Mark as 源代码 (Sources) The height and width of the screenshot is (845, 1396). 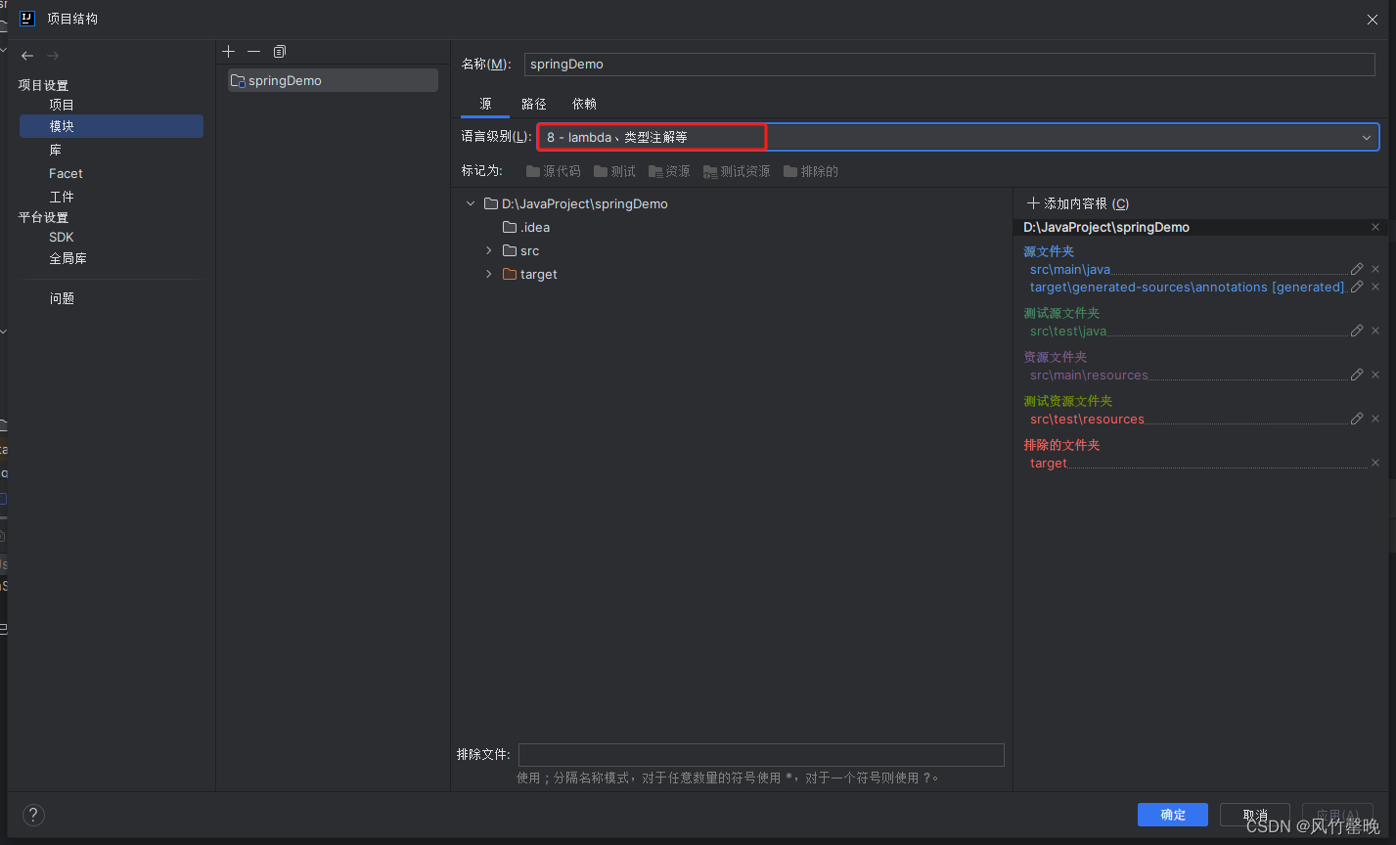pos(554,171)
